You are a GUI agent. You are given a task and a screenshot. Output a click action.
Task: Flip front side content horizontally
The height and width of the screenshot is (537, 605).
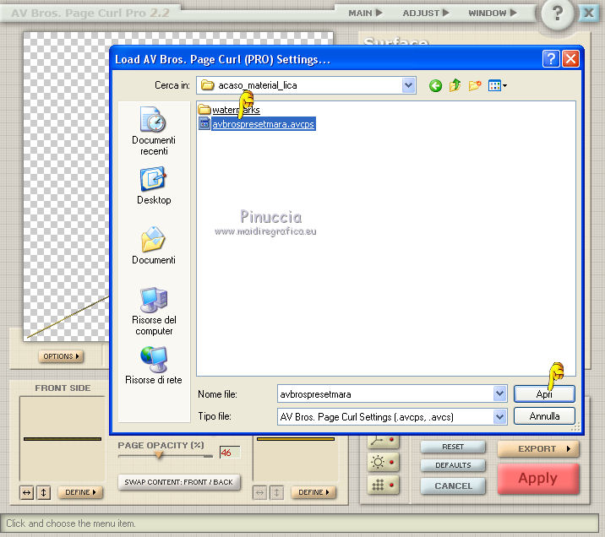27,492
